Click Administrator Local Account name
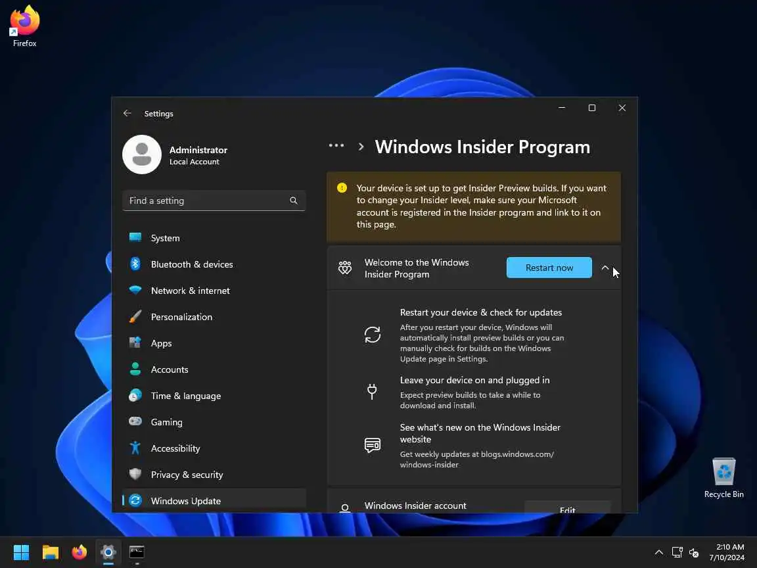 tap(198, 156)
